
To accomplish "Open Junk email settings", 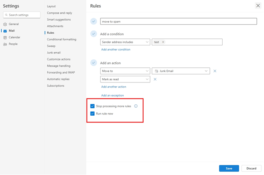I will (x=54, y=53).
